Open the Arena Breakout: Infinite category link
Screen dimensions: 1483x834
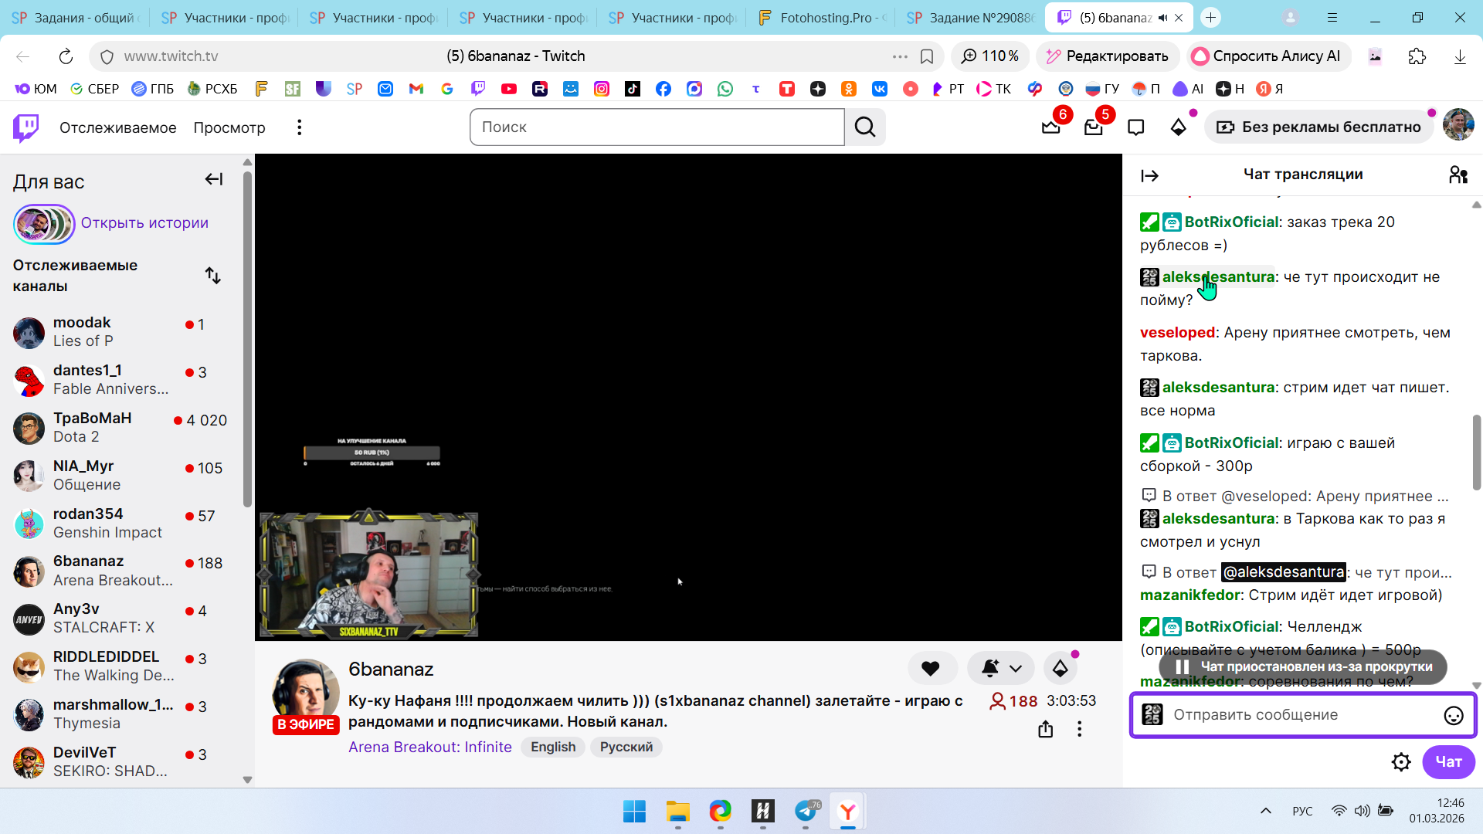[429, 747]
